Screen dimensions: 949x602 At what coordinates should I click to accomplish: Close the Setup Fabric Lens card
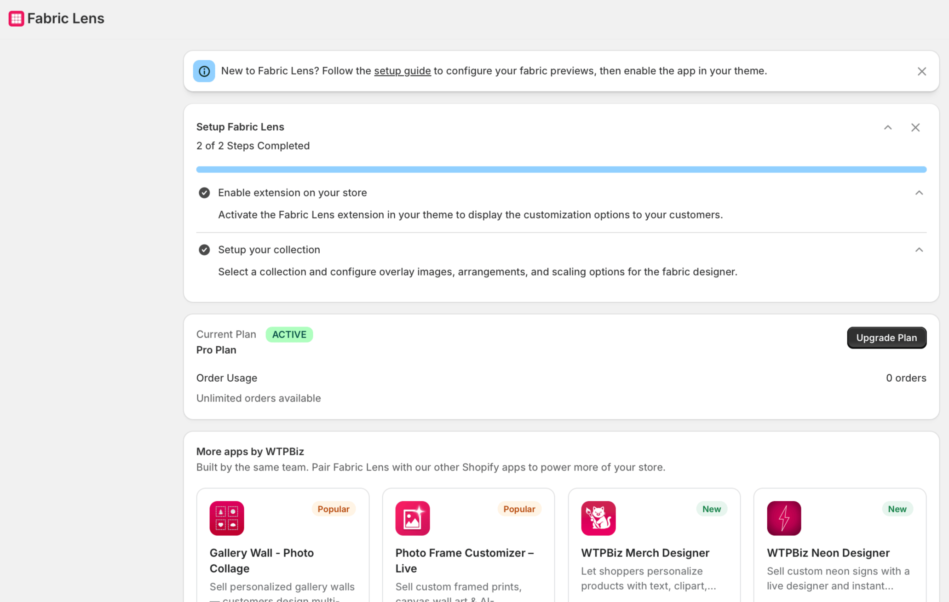point(915,127)
